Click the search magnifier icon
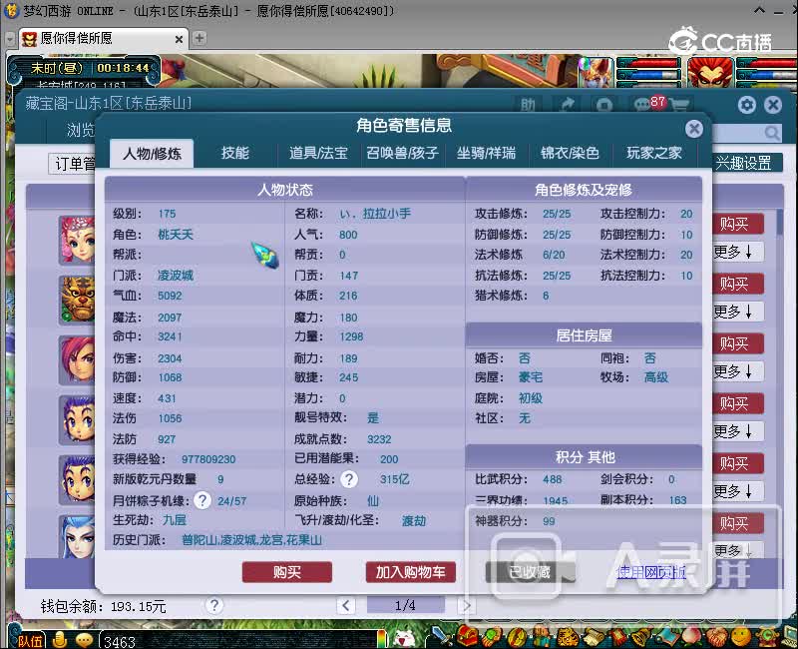Screen dimensions: 798x649 click(773, 132)
